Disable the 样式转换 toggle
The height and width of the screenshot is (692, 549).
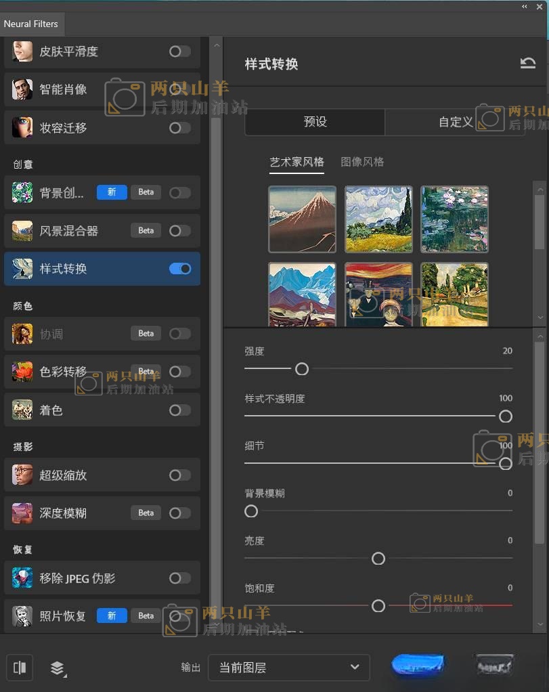[x=180, y=269]
